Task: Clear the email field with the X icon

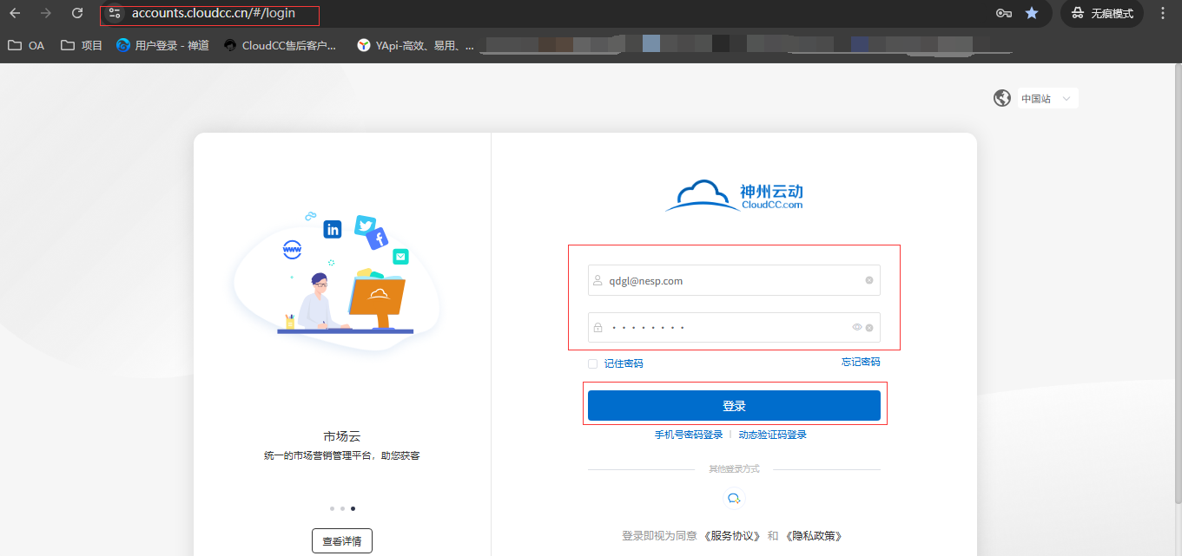Action: (868, 280)
